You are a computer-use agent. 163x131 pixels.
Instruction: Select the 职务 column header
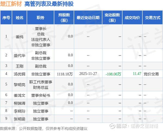(40, 18)
